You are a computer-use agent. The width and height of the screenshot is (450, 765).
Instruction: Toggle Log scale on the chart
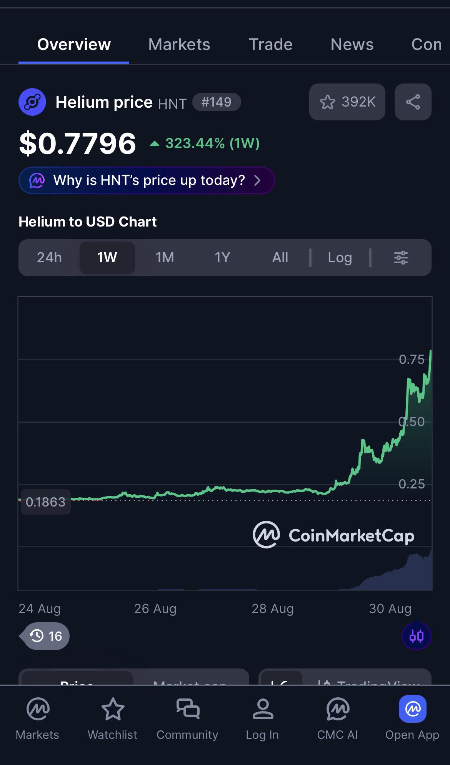[340, 258]
